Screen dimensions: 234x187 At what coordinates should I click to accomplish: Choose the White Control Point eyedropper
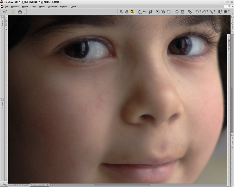169,12
